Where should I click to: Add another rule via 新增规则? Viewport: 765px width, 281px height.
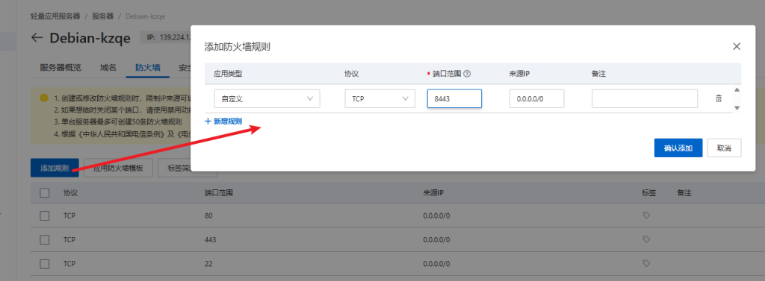[x=223, y=121]
